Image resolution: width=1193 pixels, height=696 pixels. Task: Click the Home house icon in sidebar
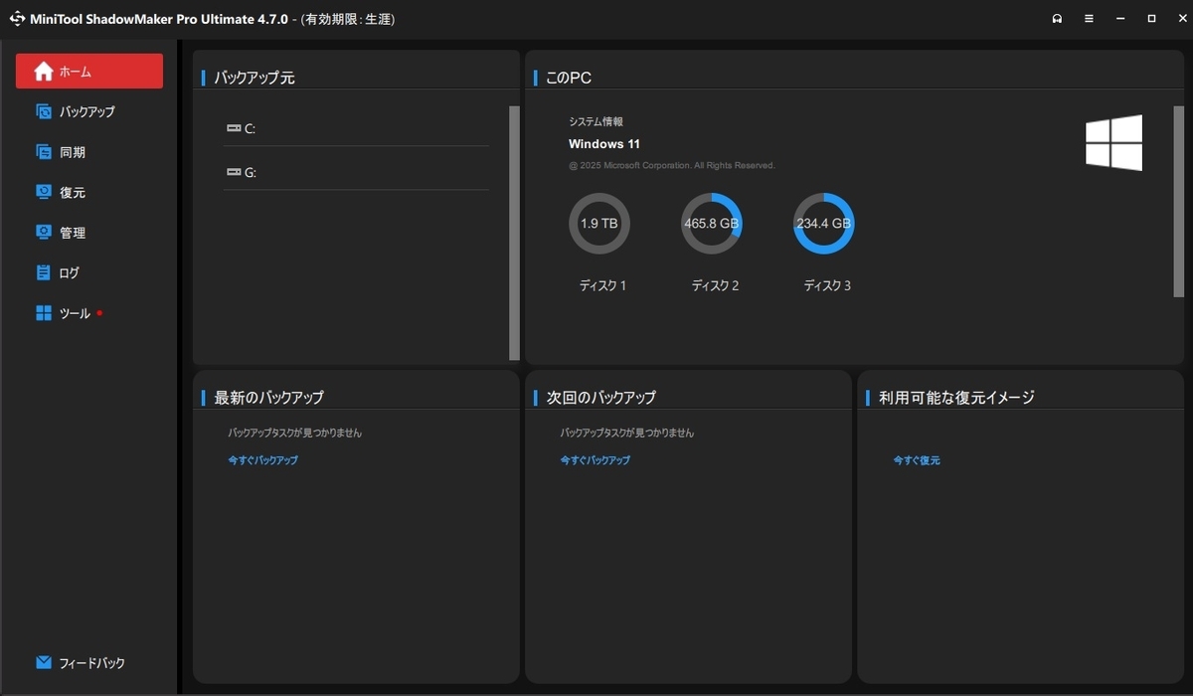(44, 72)
